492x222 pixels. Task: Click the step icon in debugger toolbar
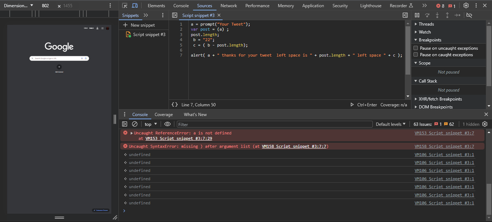[x=457, y=15]
